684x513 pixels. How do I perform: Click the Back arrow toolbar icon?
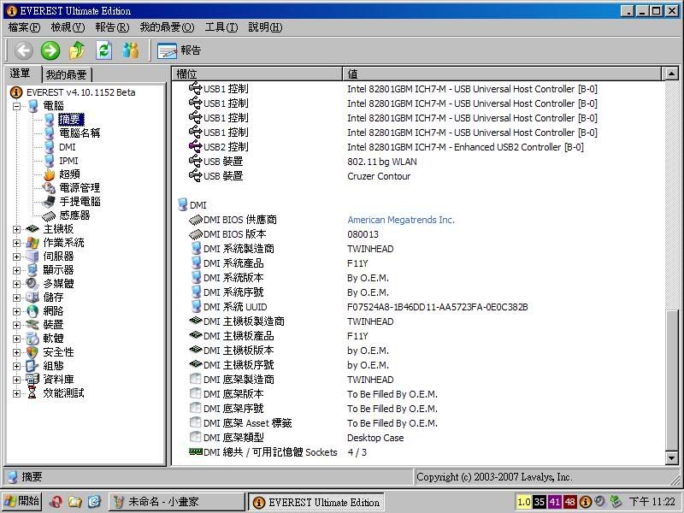click(24, 50)
